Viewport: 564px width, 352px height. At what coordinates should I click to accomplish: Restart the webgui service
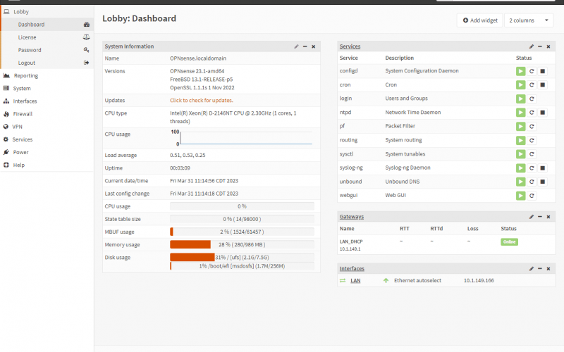click(532, 196)
